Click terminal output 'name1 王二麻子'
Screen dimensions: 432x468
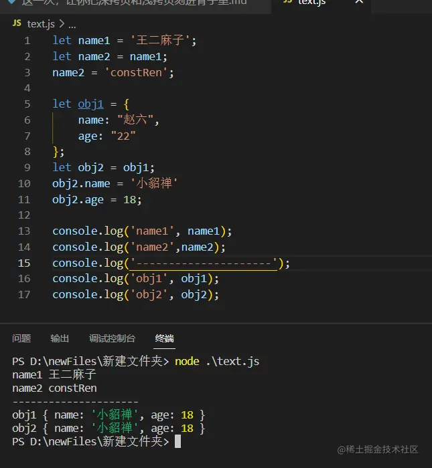54,375
